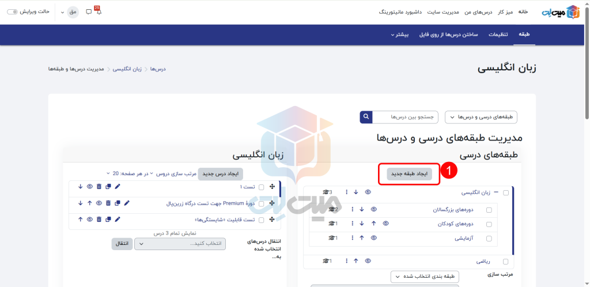
Task: Click 'ایجاد درس جدید' button
Action: point(221,174)
